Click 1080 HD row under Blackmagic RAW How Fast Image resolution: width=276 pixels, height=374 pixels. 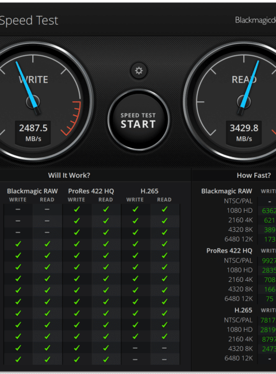240,211
